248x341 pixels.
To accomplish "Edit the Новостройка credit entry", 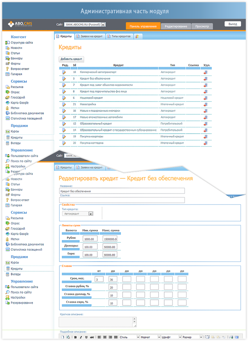I will (64, 104).
